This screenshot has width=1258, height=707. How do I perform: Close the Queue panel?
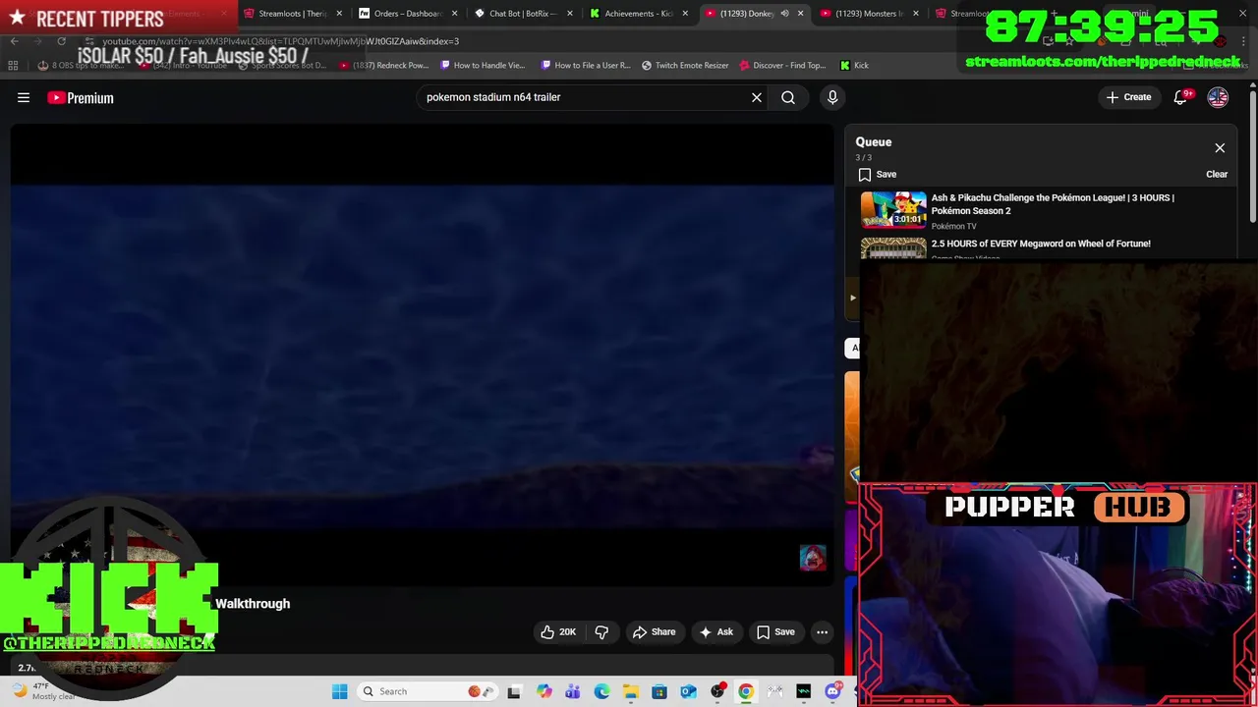(x=1220, y=148)
